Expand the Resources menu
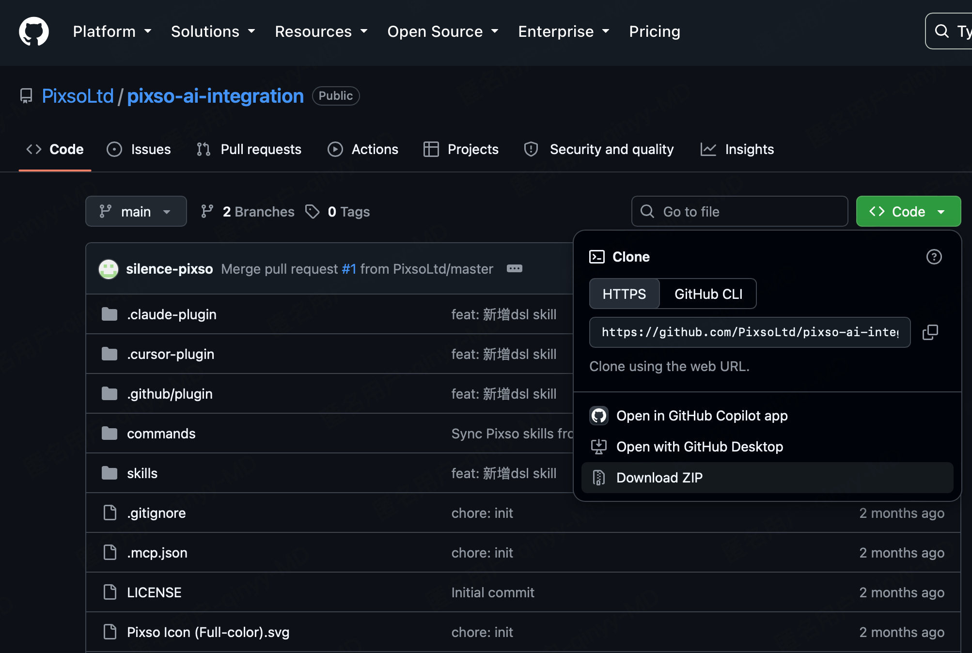Viewport: 972px width, 653px height. point(321,31)
